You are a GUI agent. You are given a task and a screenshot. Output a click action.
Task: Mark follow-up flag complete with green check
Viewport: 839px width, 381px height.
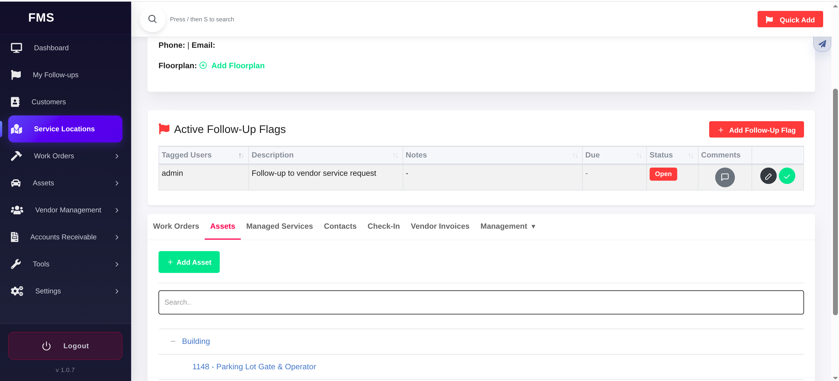coord(787,176)
